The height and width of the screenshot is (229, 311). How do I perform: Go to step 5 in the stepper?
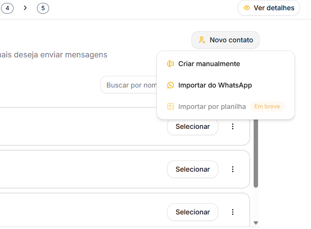coord(43,8)
